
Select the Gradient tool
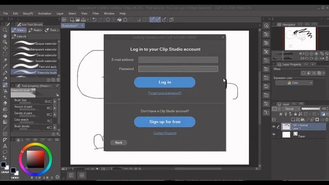point(5,122)
